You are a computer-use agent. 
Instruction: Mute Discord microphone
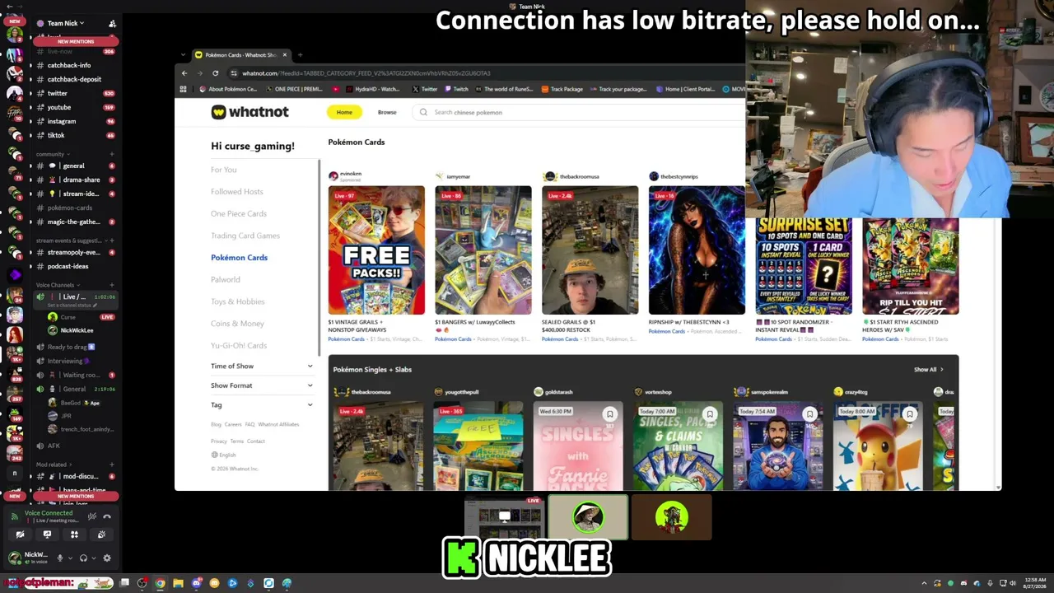tap(59, 558)
